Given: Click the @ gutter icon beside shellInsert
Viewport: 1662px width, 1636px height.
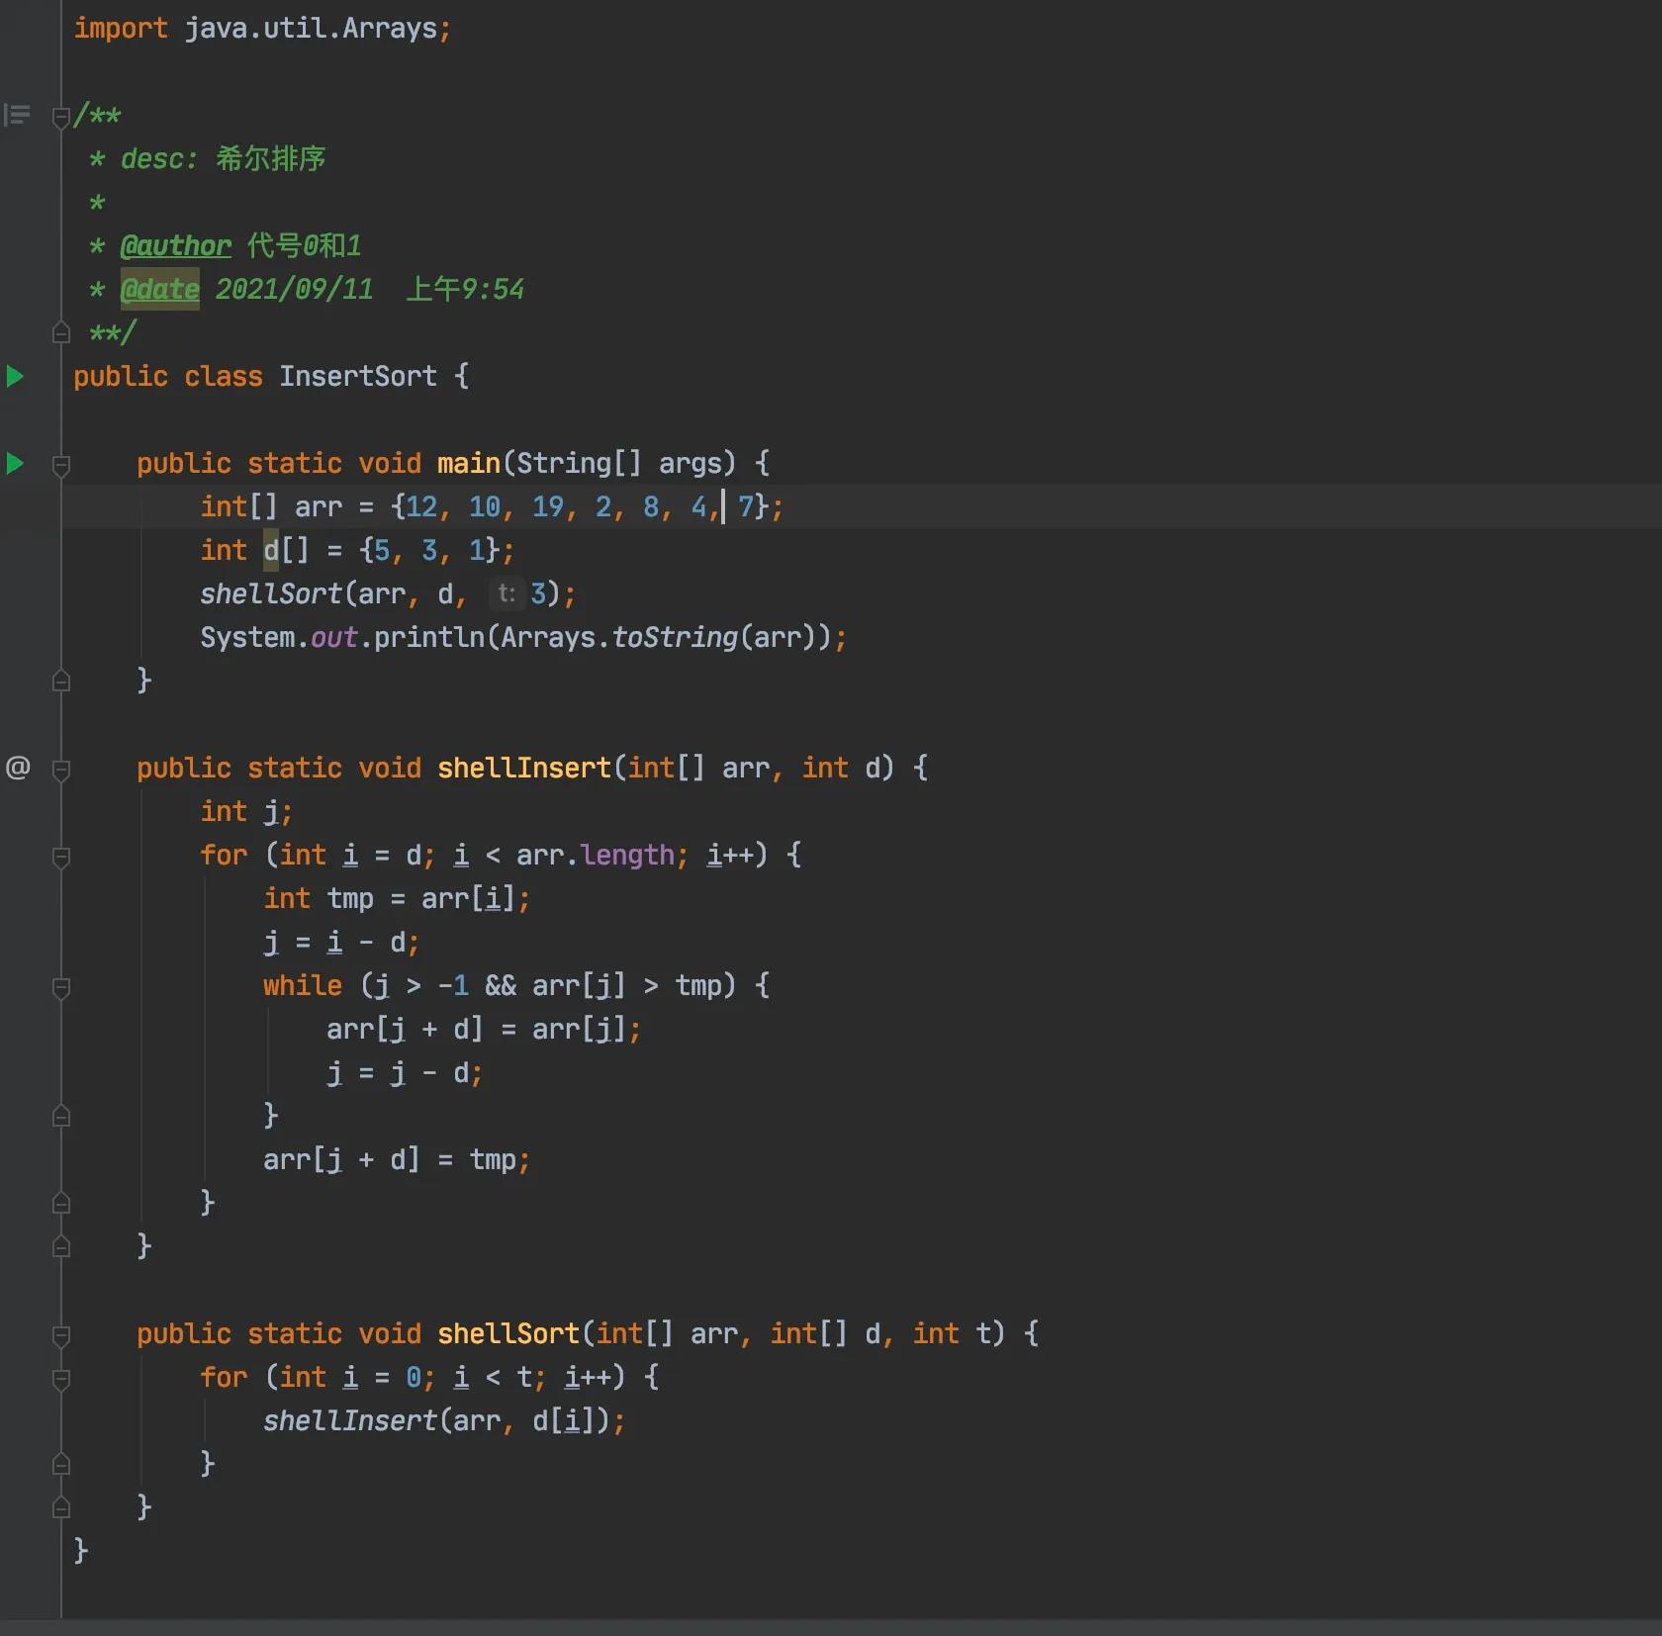Looking at the screenshot, I should 18,768.
